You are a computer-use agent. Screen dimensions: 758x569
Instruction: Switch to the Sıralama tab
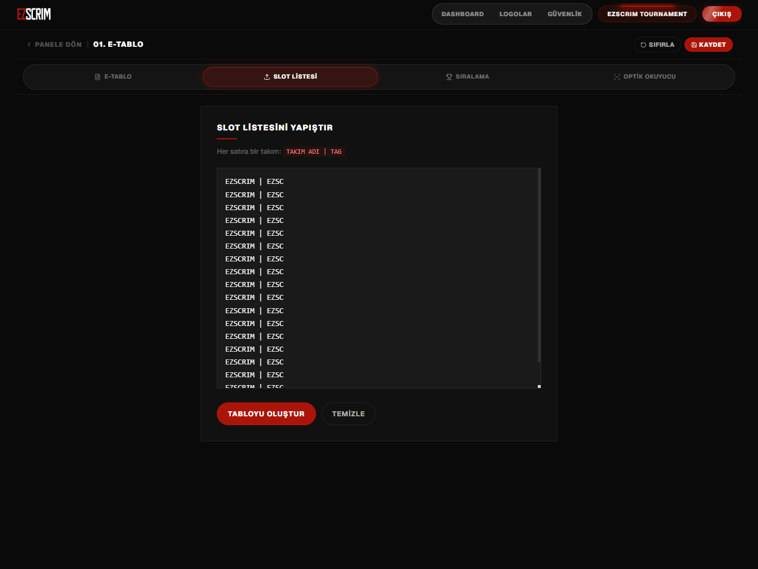[468, 77]
